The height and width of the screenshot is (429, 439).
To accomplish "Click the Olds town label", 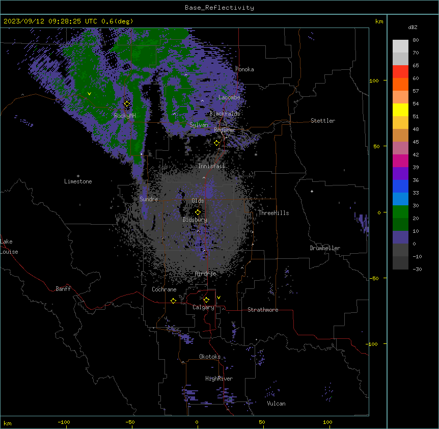I will coord(198,201).
